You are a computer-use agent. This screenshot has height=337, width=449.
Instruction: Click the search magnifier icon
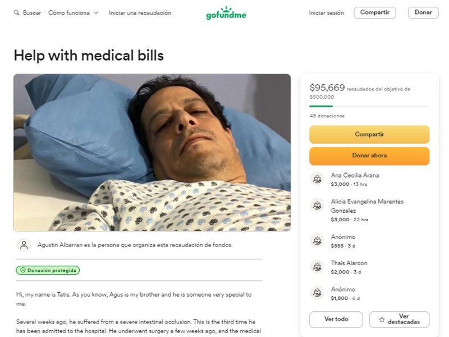tap(16, 13)
